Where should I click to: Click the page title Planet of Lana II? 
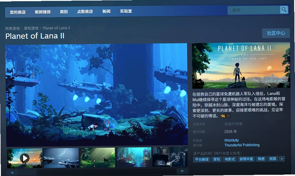tap(35, 36)
